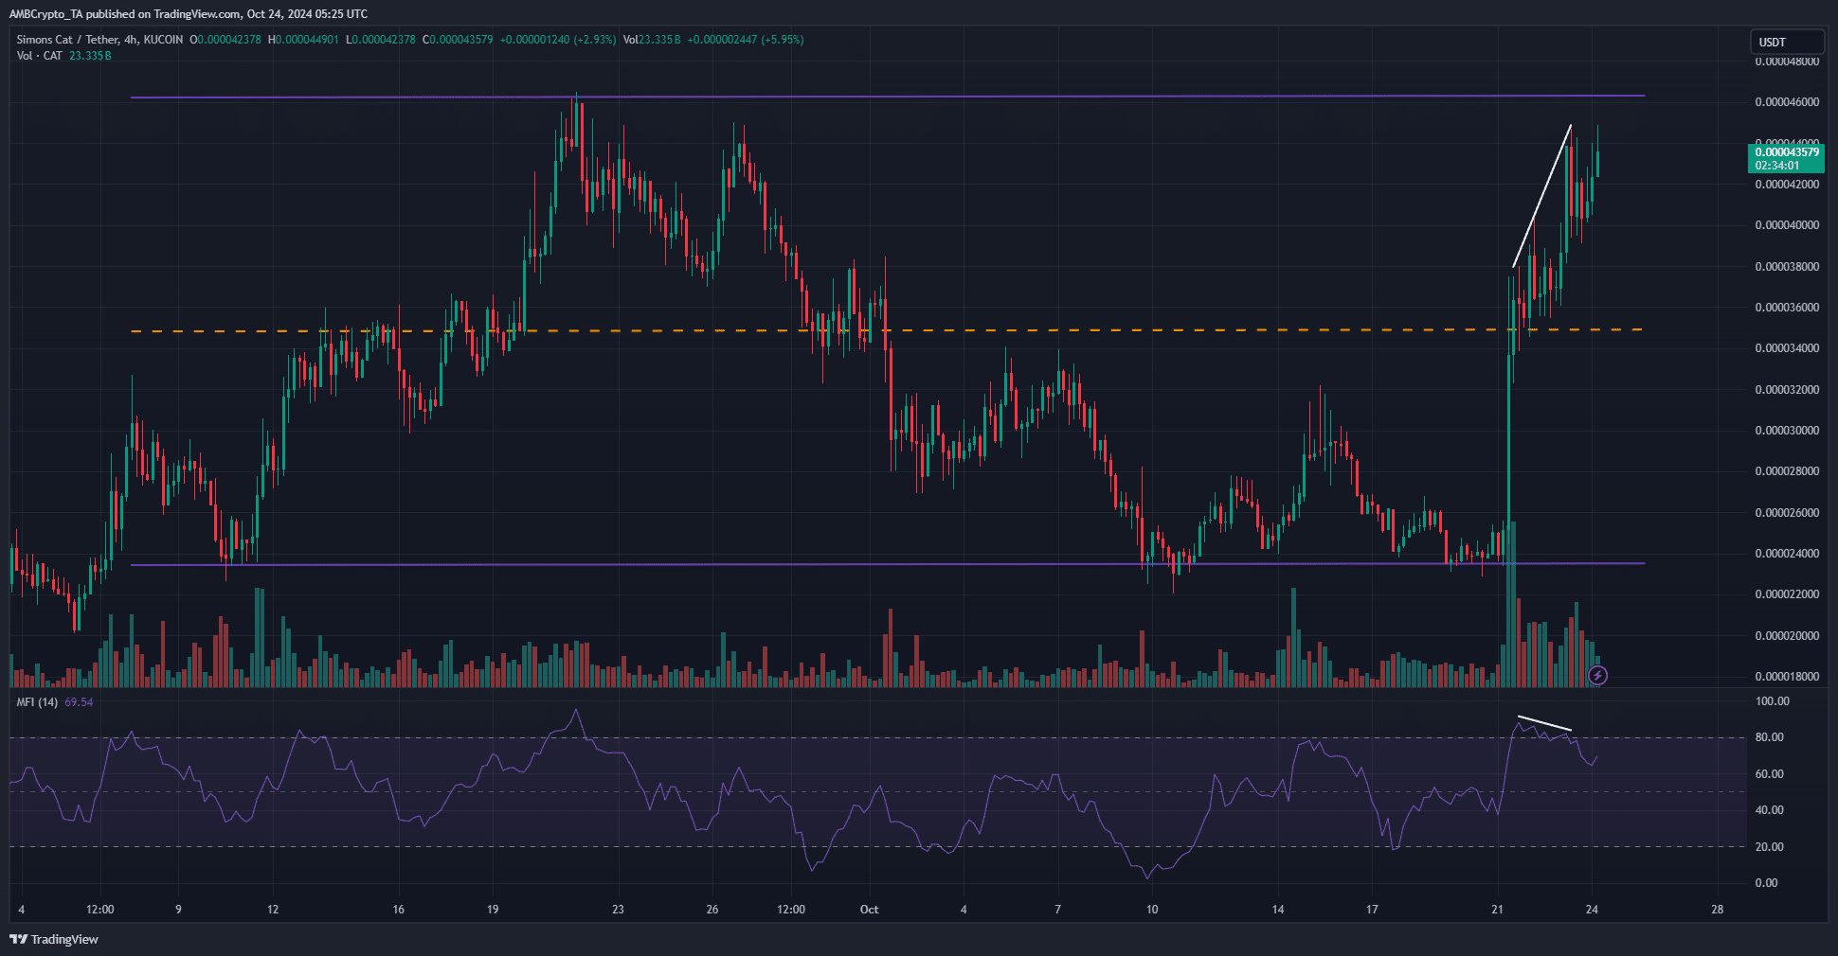Click the 100.00 MFI axis label
Viewport: 1838px width, 956px height.
1773,701
